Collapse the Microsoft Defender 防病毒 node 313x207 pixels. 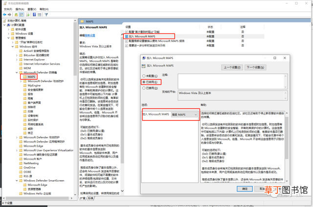[17, 72]
